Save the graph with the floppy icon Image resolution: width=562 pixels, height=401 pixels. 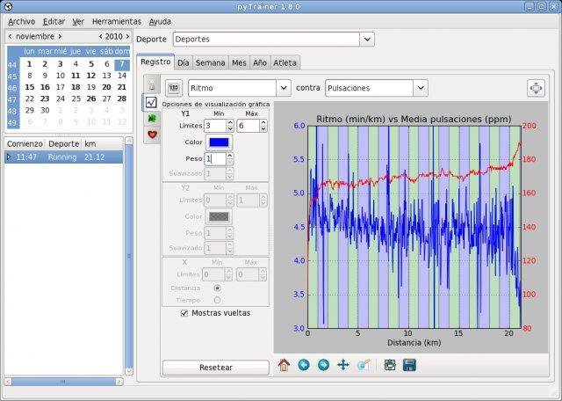click(x=409, y=365)
